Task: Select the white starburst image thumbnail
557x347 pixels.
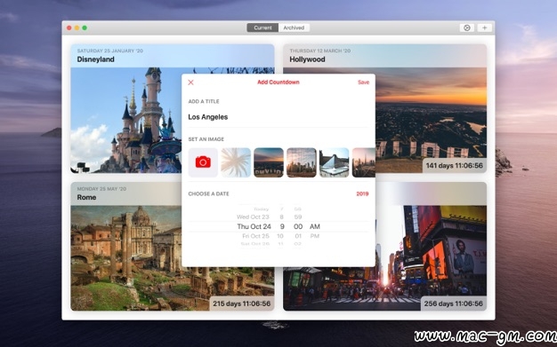Action: [x=236, y=162]
